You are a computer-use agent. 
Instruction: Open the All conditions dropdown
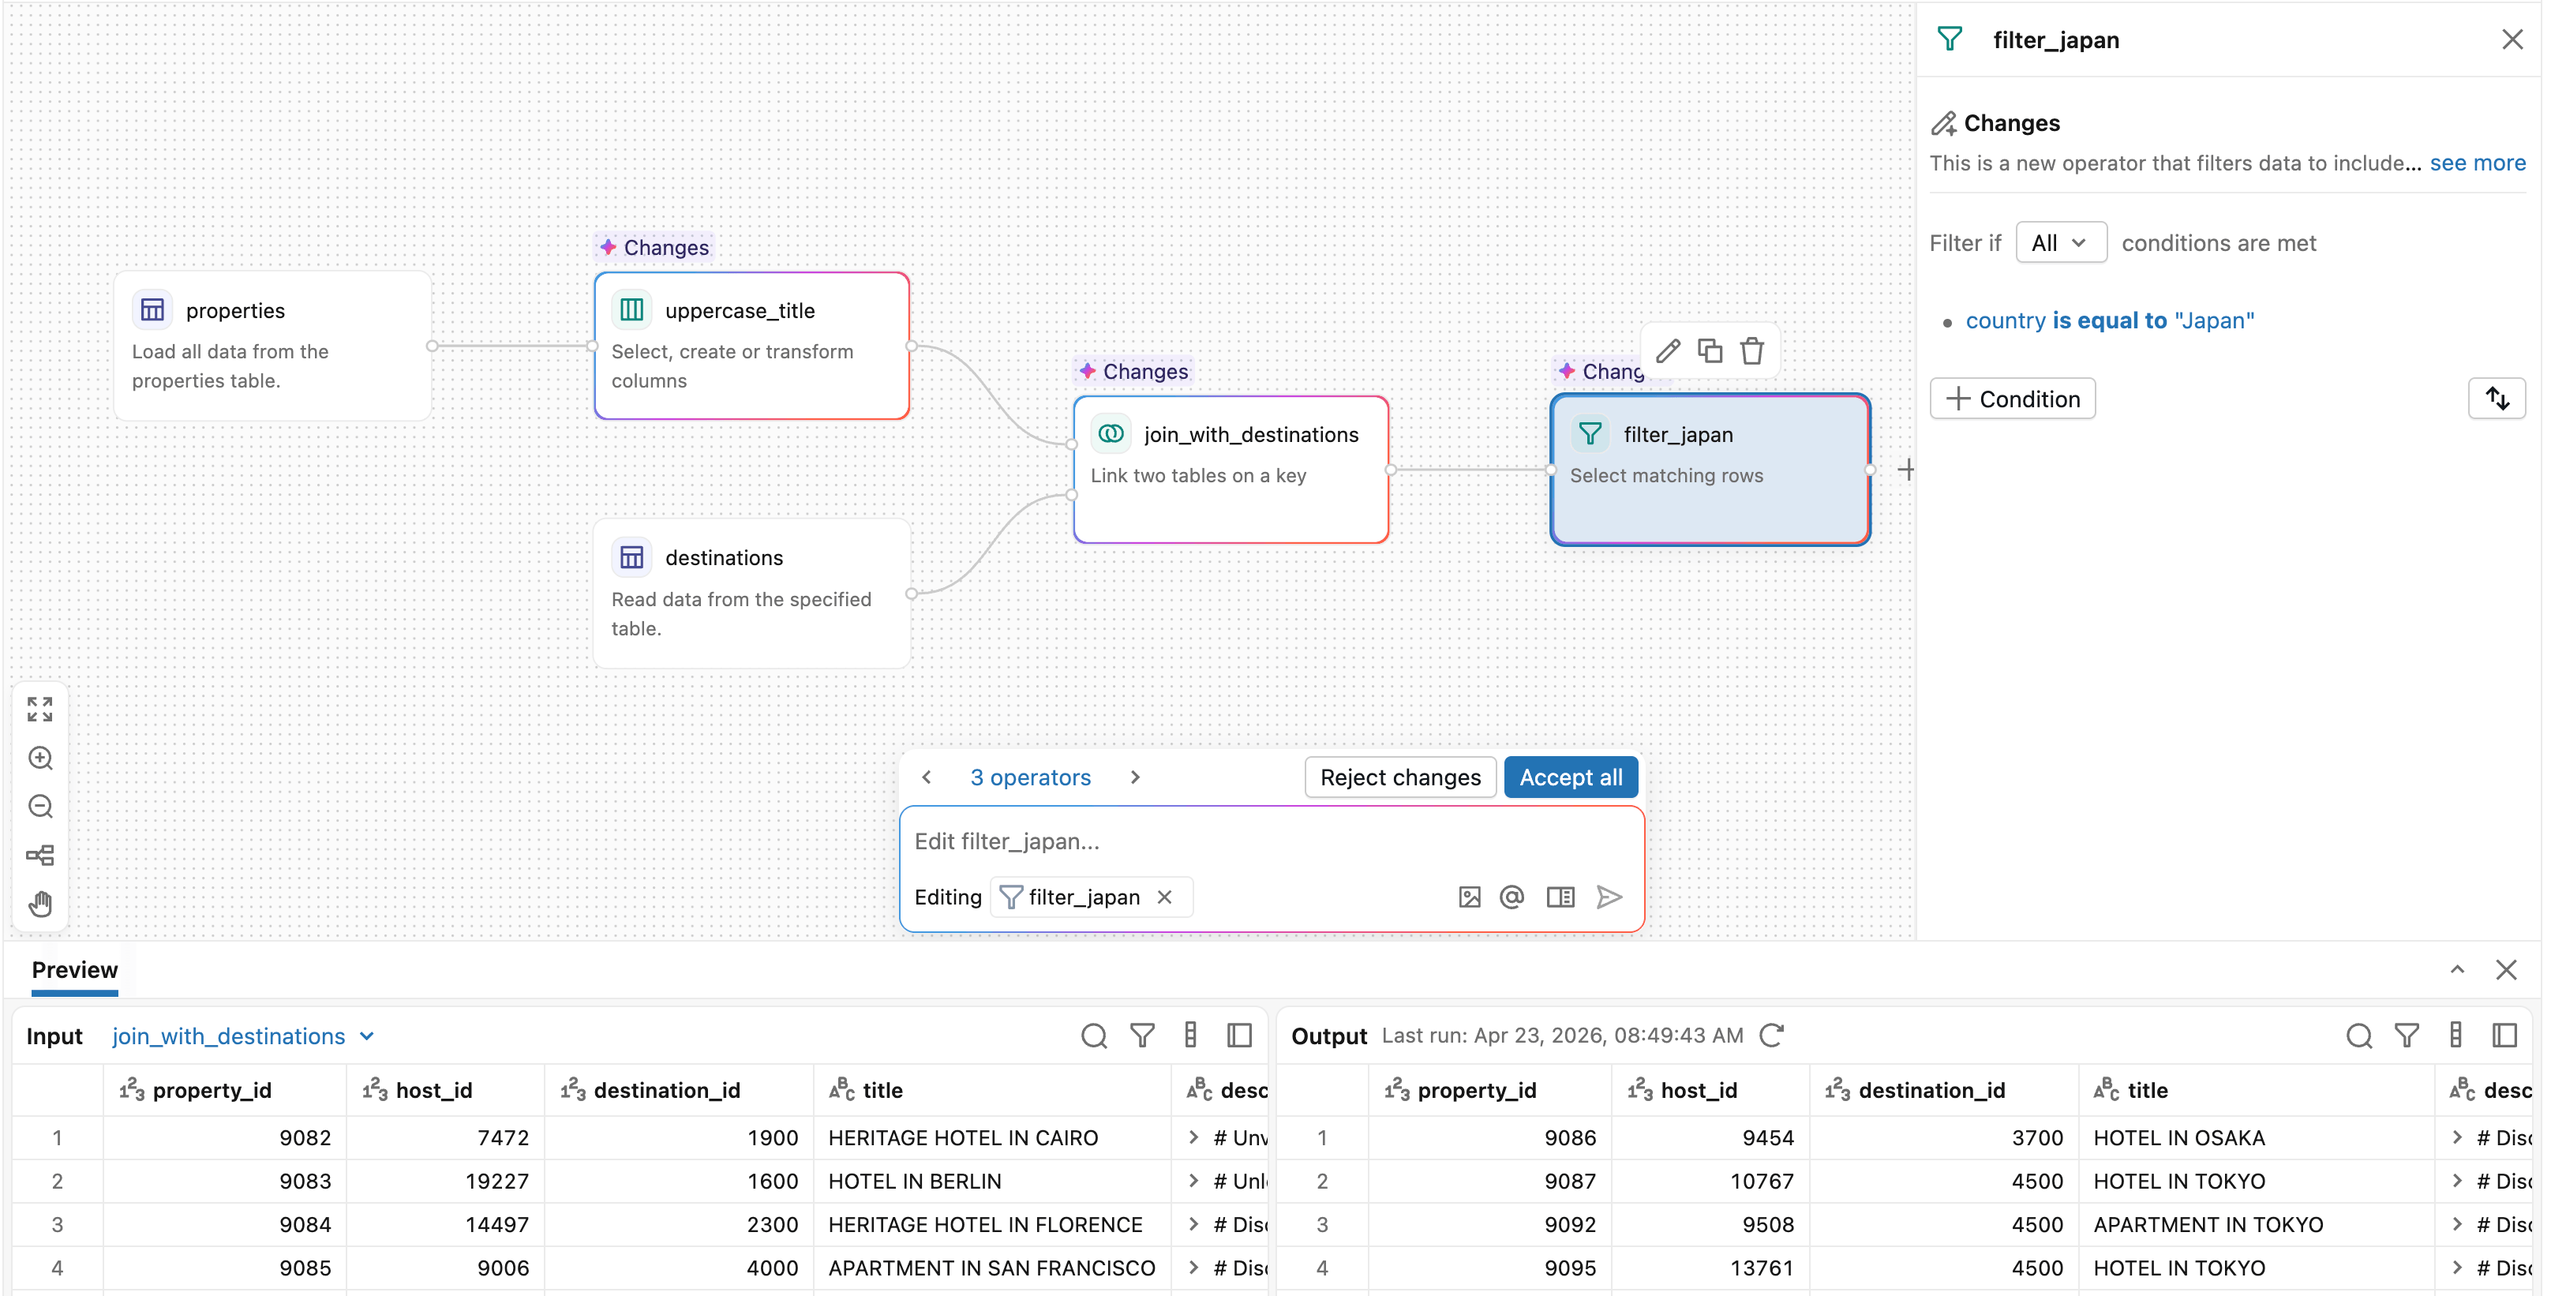2060,242
